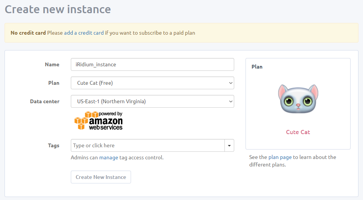This screenshot has width=363, height=200.
Task: Open the Plan dropdown showing Cute Cat (Free)
Action: point(152,83)
